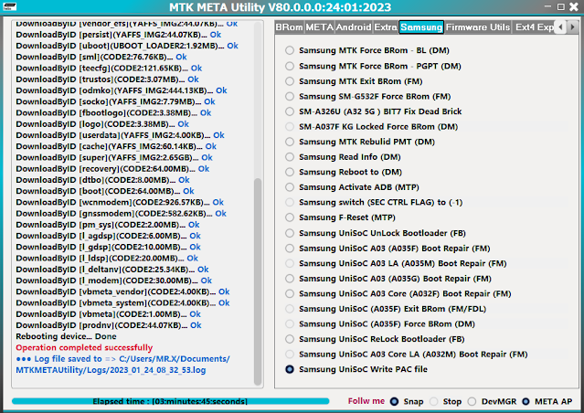The height and width of the screenshot is (413, 584).
Task: Click the DownloadByID [userdata] log line
Action: pyautogui.click(x=120, y=135)
